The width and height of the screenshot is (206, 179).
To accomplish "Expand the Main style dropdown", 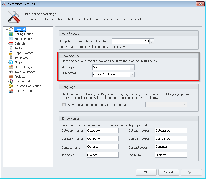I will pos(132,67).
